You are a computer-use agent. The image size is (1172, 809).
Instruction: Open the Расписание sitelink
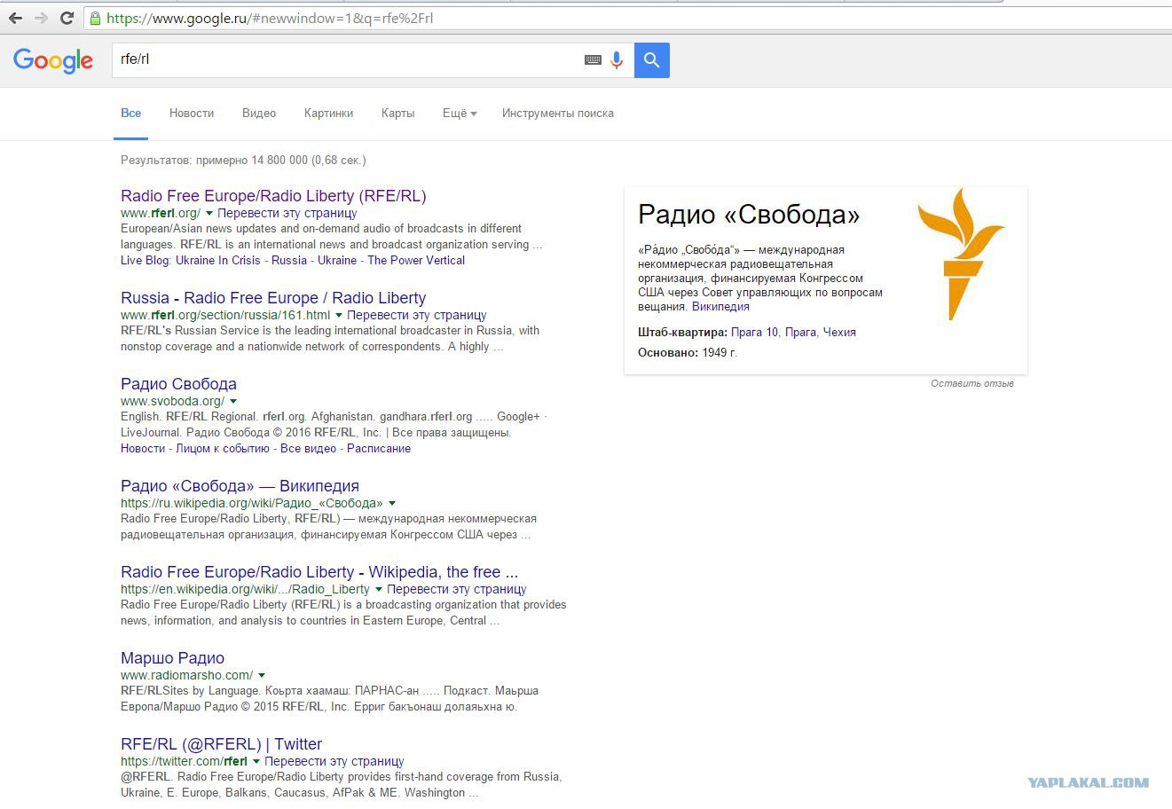coord(379,449)
